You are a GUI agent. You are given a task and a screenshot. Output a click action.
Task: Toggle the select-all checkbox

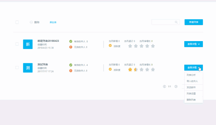[x=17, y=22]
